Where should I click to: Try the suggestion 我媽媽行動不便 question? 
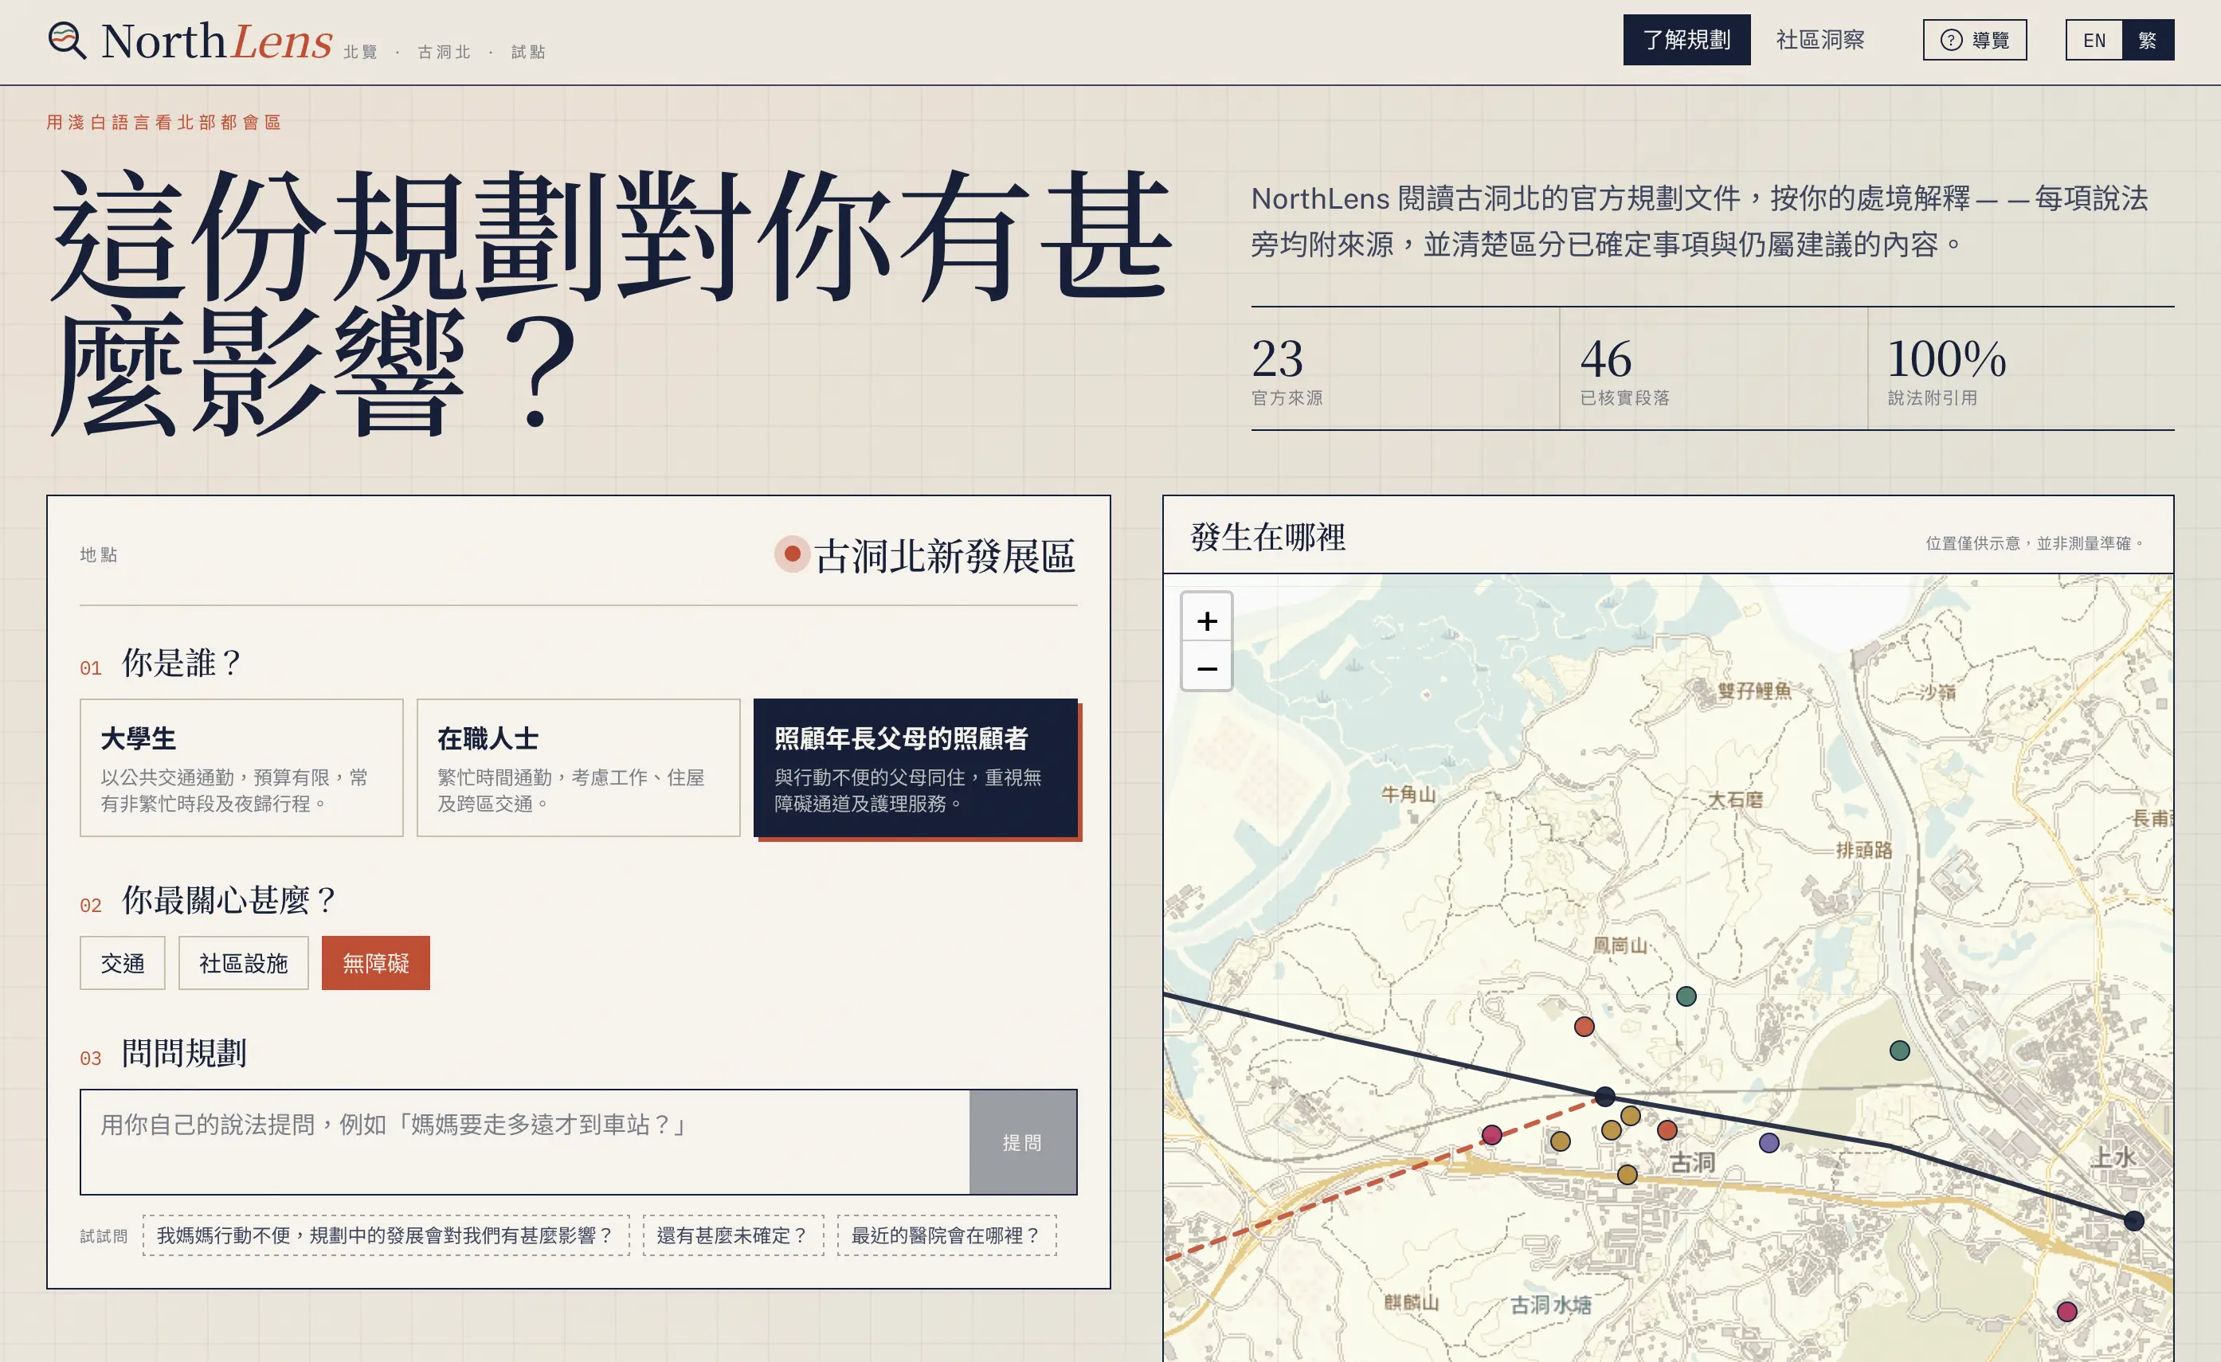click(386, 1235)
